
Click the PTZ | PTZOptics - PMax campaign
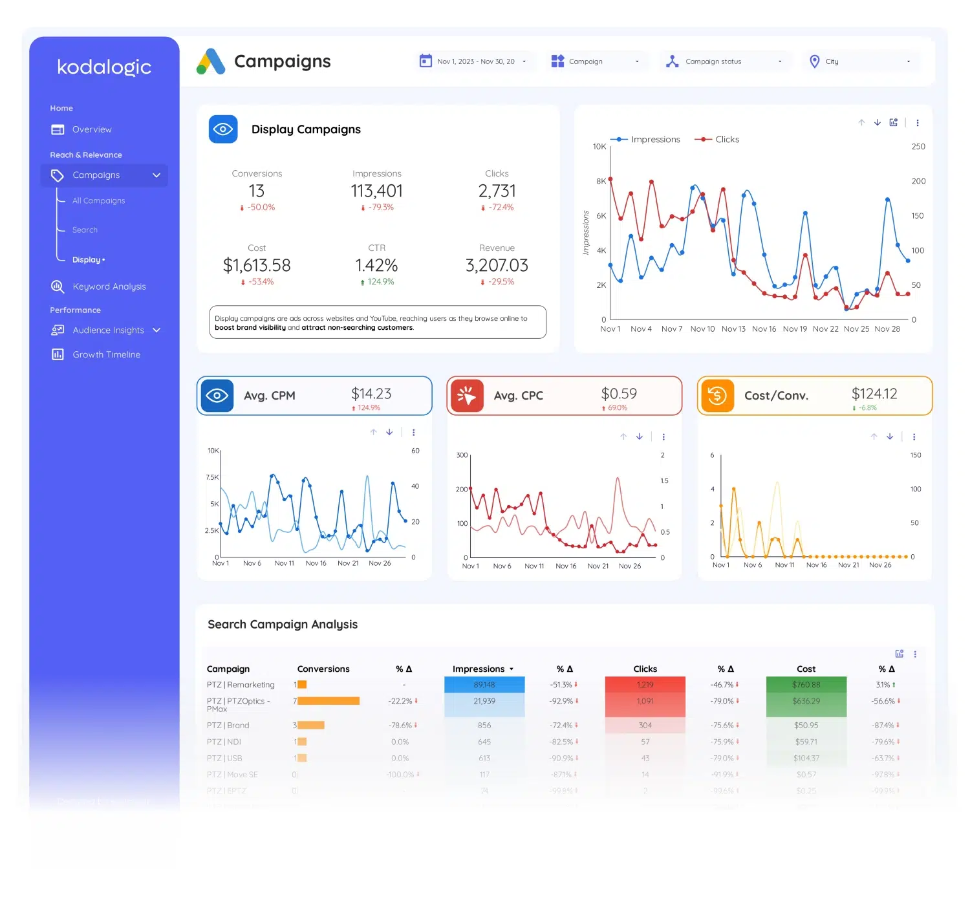(239, 705)
